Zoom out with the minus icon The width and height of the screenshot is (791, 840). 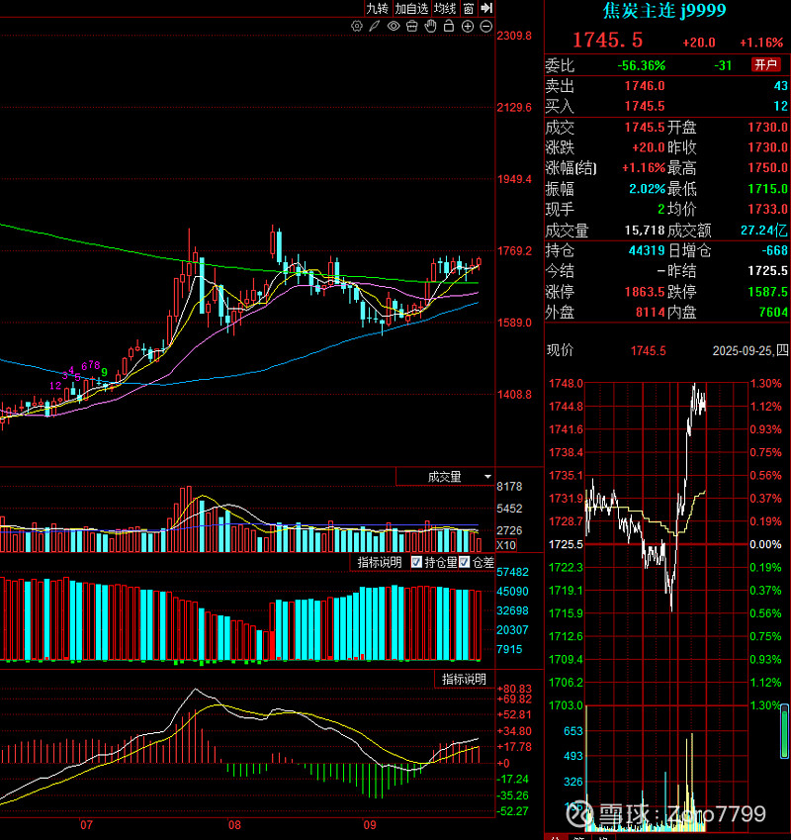(x=485, y=27)
